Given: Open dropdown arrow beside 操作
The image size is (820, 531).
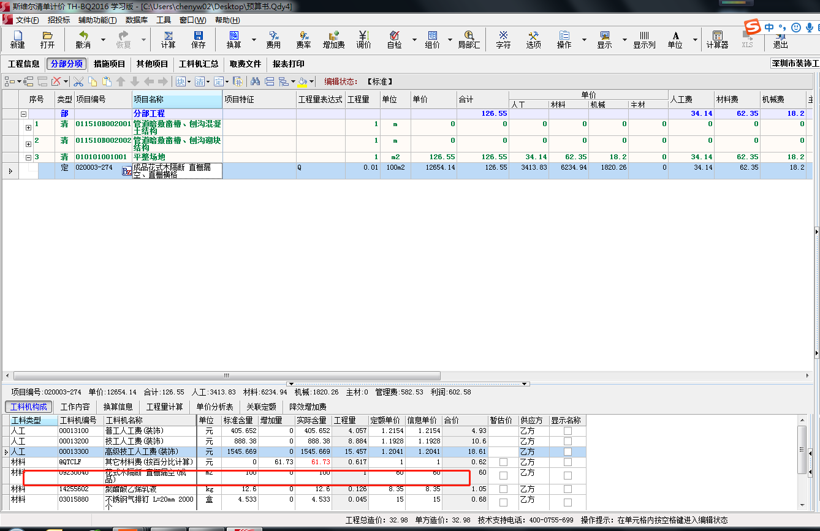Looking at the screenshot, I should (x=584, y=40).
